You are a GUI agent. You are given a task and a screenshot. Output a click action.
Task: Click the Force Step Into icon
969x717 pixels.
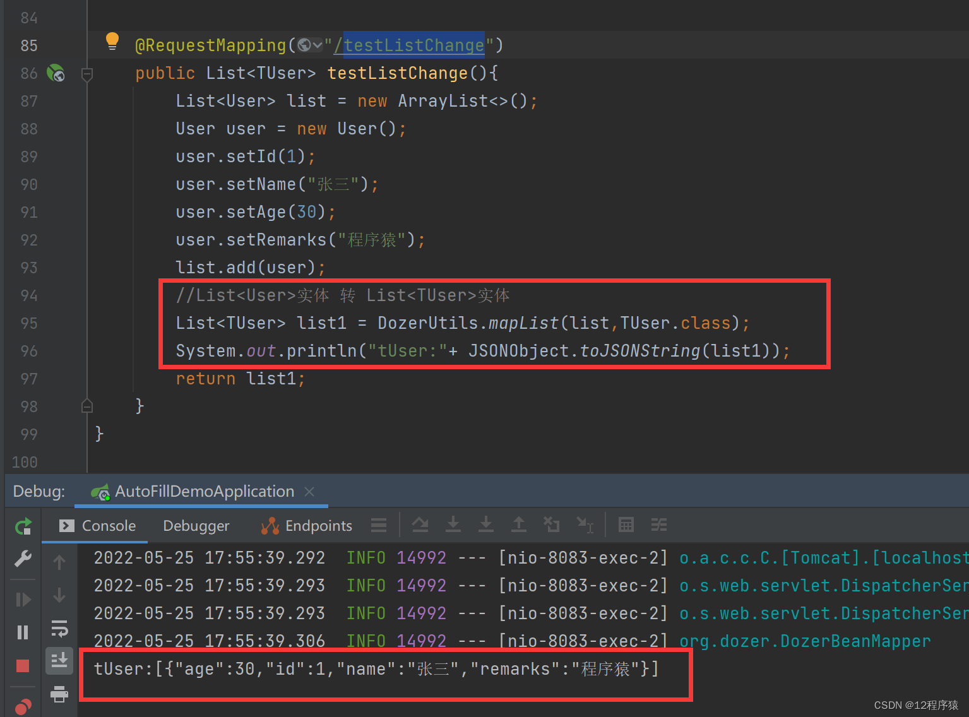point(486,524)
